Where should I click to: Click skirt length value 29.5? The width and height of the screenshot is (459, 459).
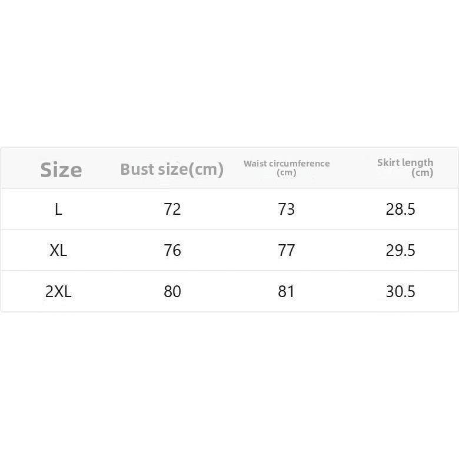(401, 250)
